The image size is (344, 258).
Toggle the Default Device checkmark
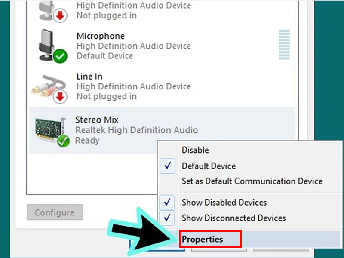point(167,166)
